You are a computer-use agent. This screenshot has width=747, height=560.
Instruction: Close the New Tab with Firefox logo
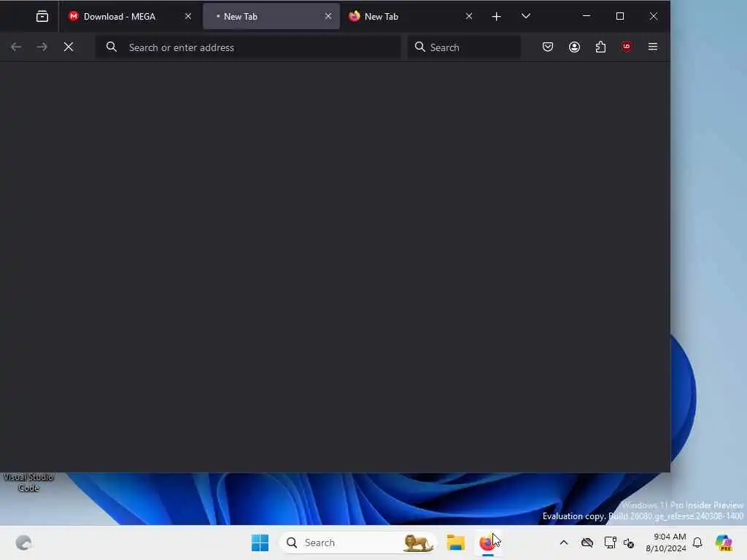coord(469,17)
